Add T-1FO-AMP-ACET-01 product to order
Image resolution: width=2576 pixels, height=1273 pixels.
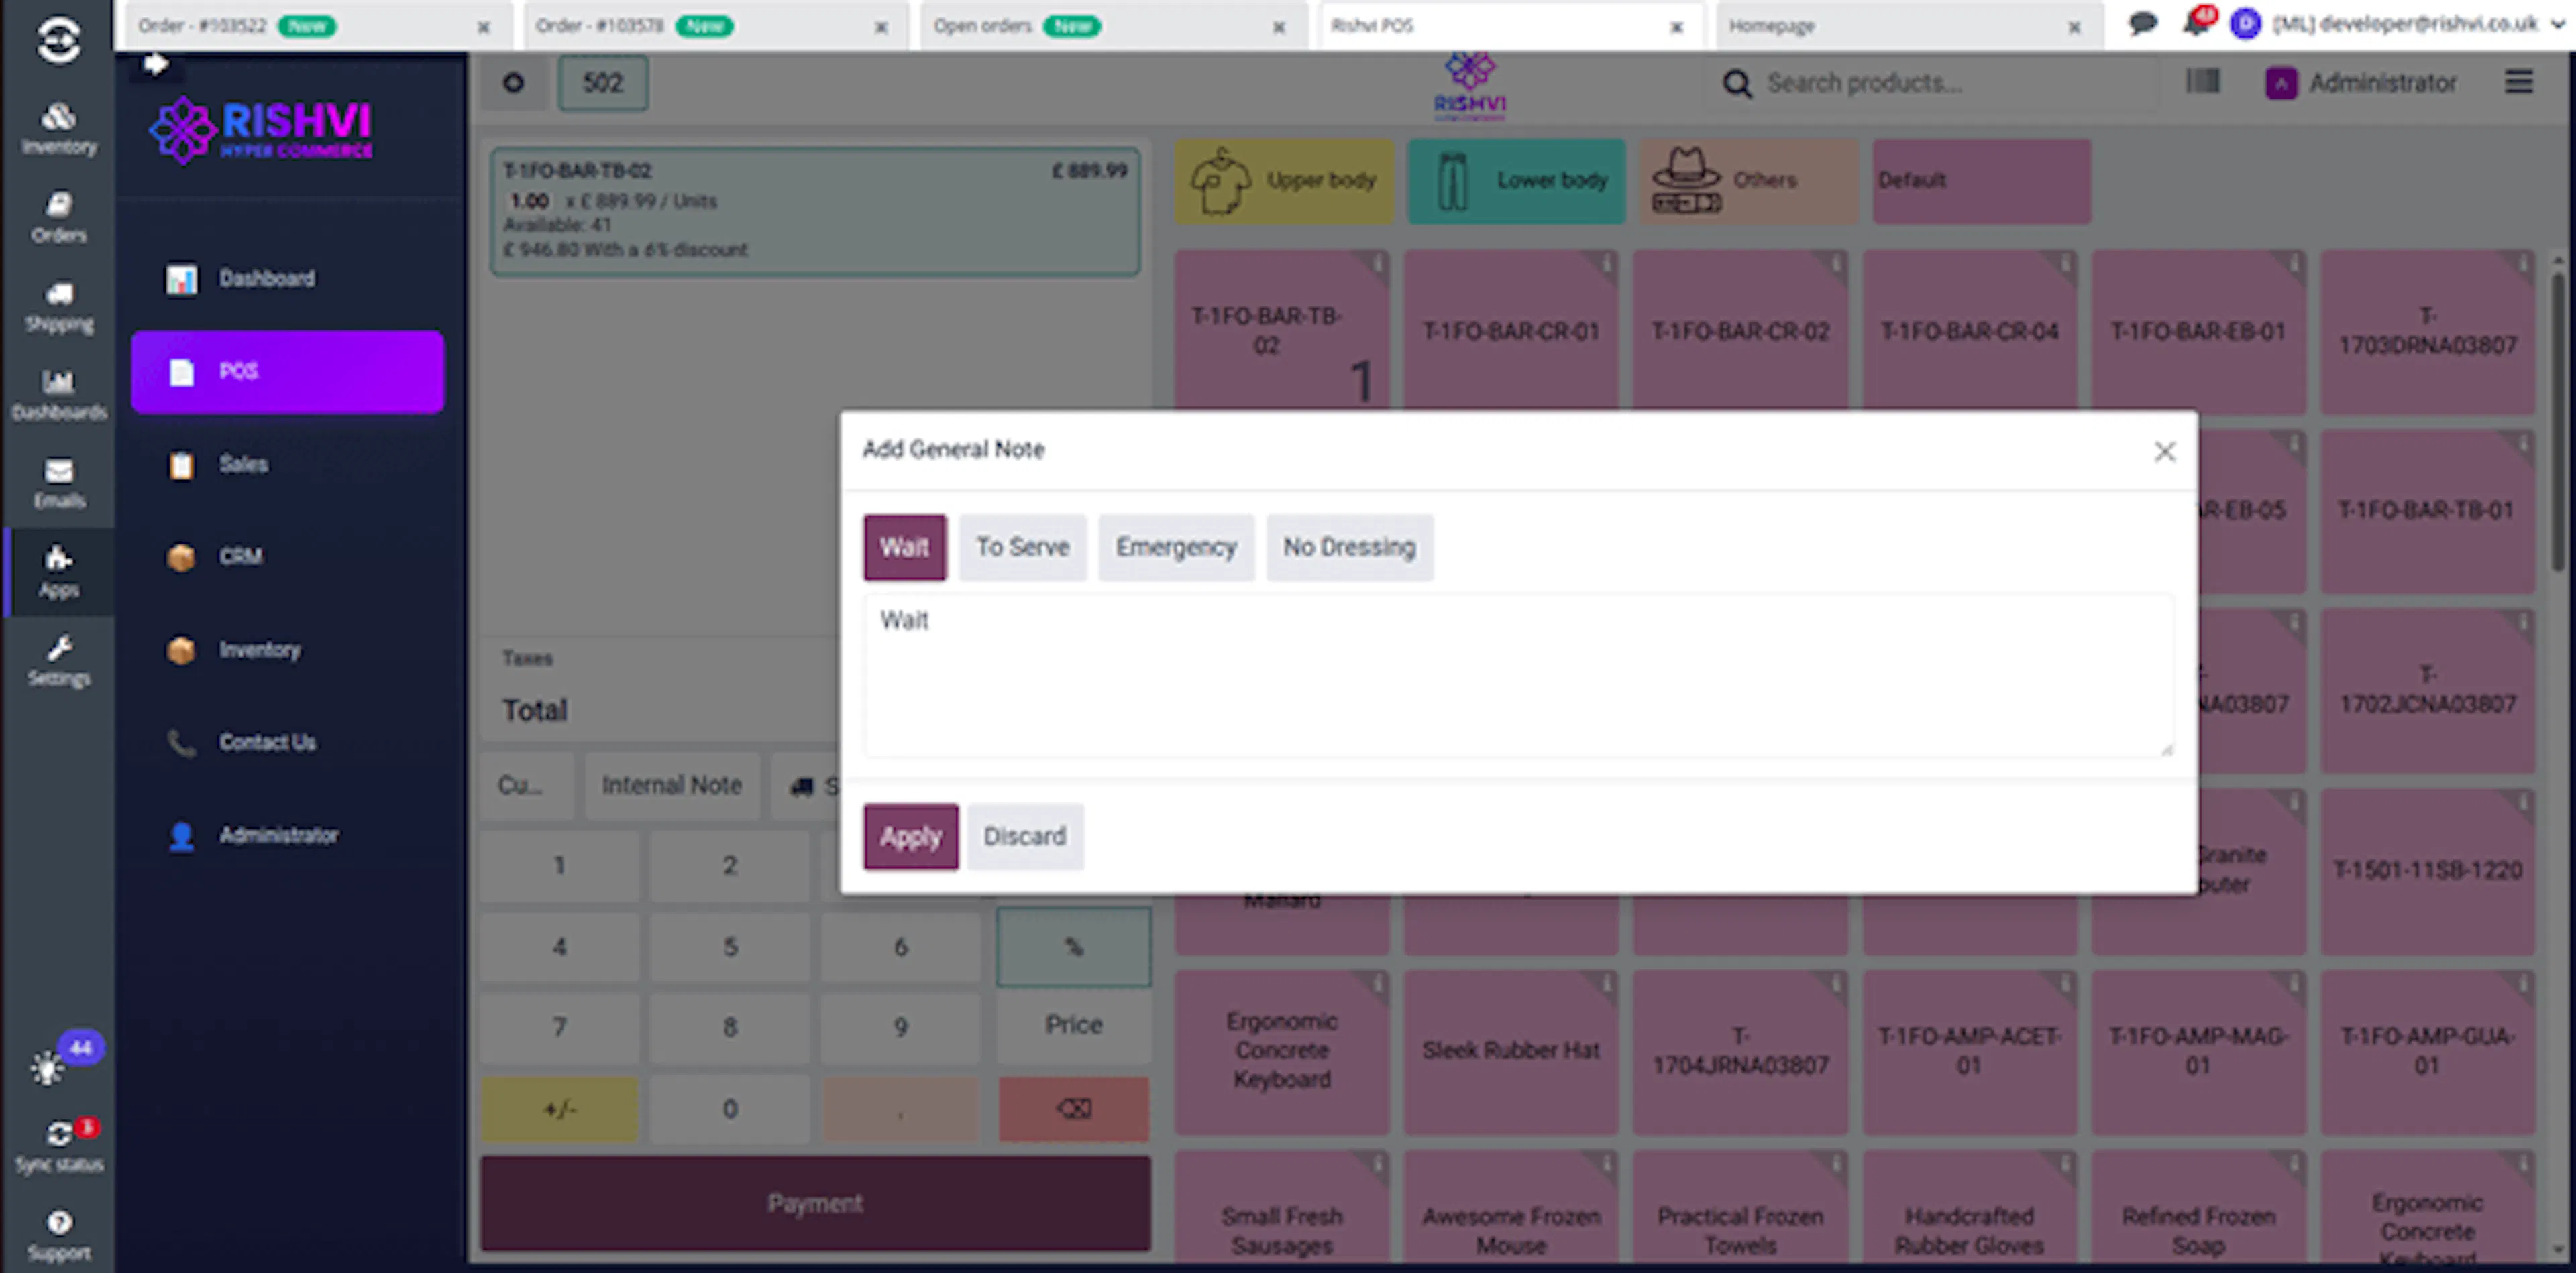click(x=1969, y=1051)
